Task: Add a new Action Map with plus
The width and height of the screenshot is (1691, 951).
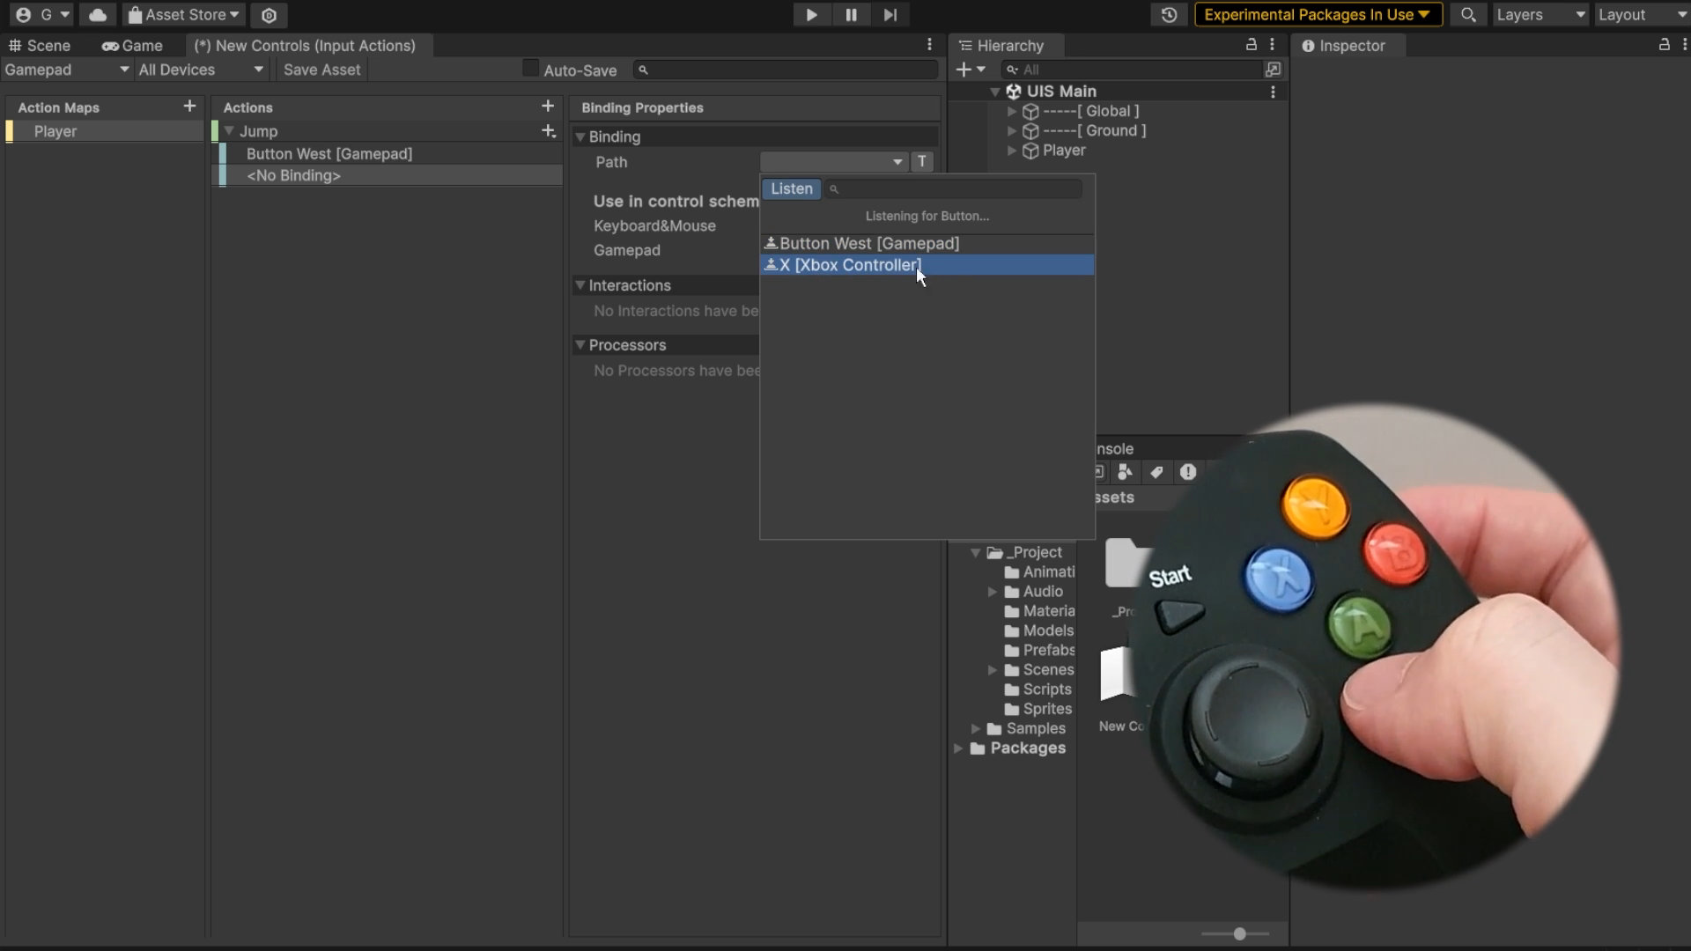Action: (189, 107)
